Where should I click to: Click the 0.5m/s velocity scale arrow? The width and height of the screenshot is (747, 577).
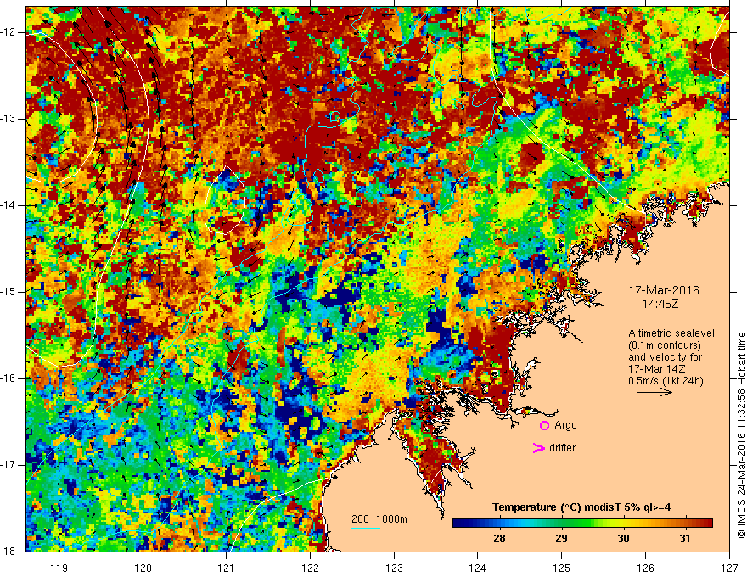pos(654,392)
